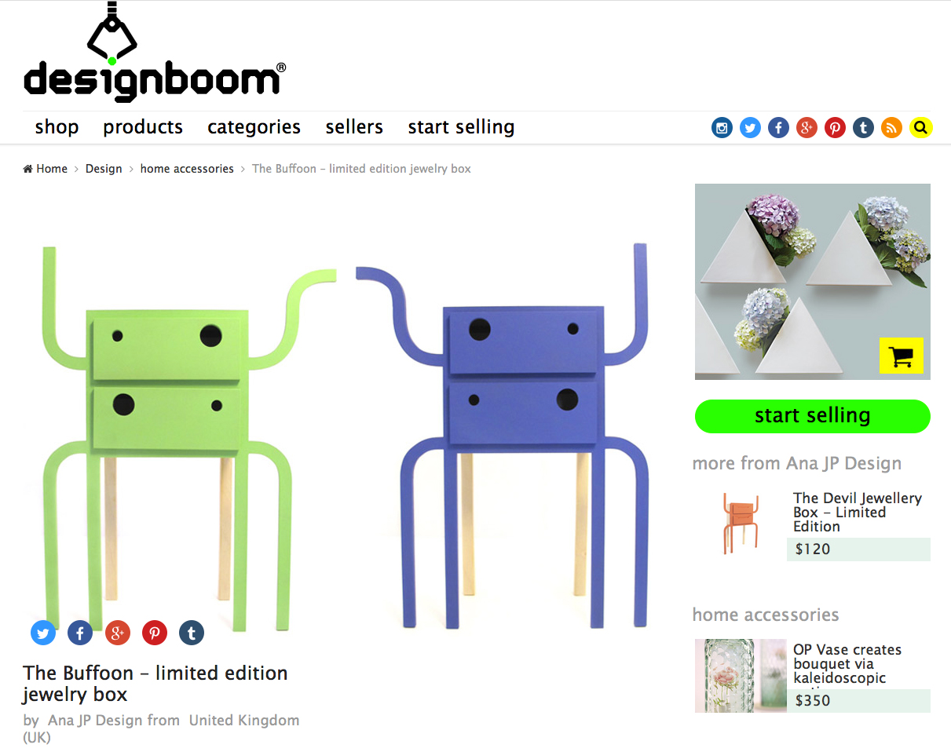This screenshot has height=752, width=951.
Task: Select the OP Vase product thumbnail
Action: point(741,676)
